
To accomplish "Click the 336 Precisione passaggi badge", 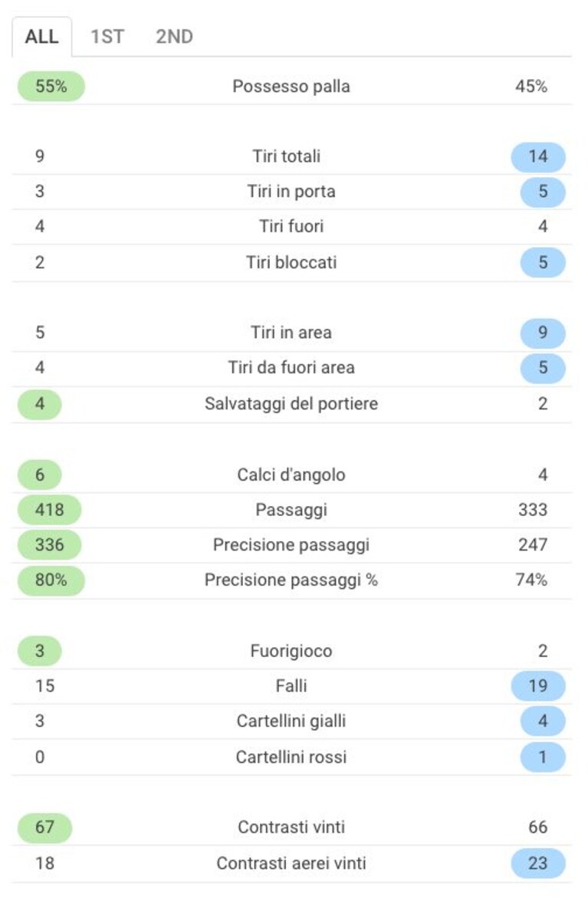I will (x=49, y=545).
